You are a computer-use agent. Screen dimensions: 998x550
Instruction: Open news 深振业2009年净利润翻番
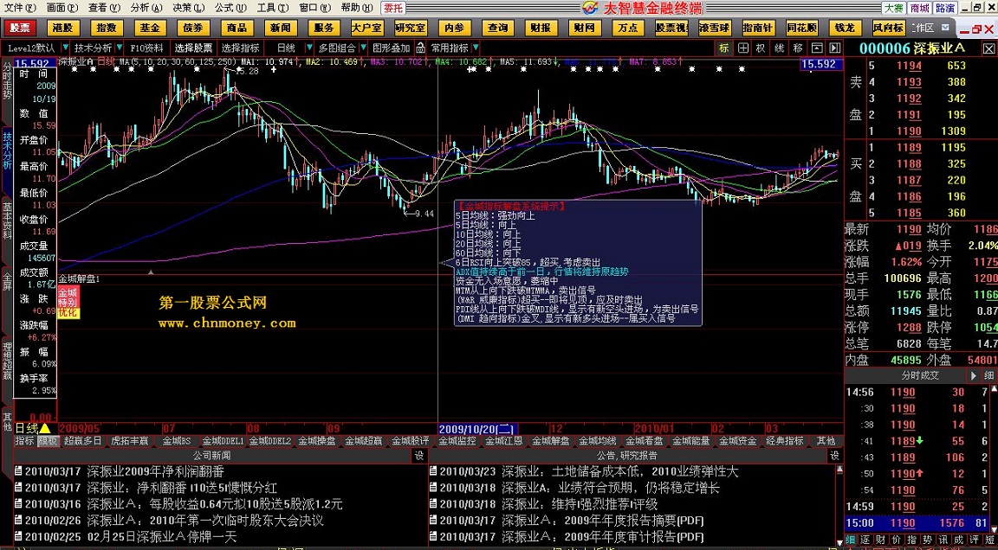point(155,472)
